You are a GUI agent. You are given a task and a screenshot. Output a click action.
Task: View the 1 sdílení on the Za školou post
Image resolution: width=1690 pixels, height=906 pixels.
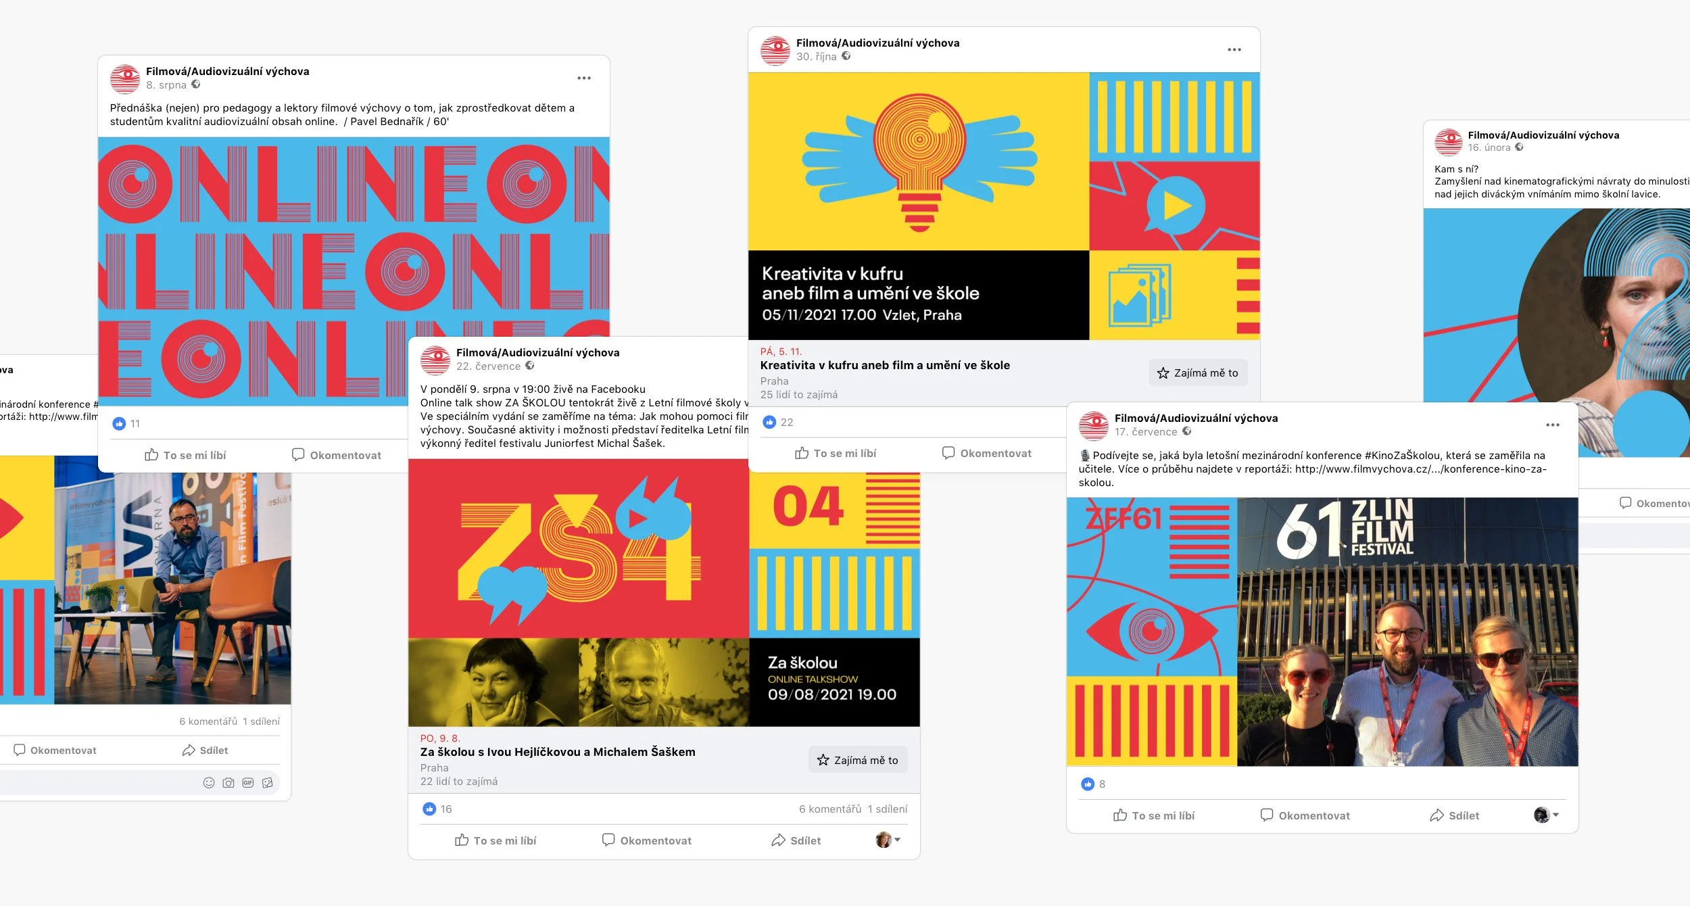tap(888, 809)
